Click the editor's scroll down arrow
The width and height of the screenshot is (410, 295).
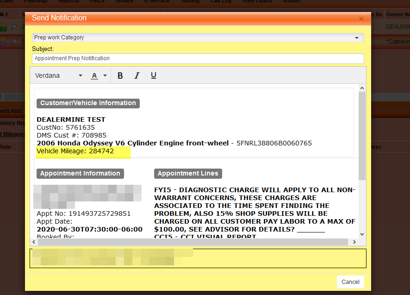[x=362, y=234]
